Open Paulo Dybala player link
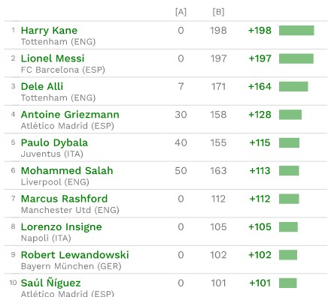 (x=54, y=142)
